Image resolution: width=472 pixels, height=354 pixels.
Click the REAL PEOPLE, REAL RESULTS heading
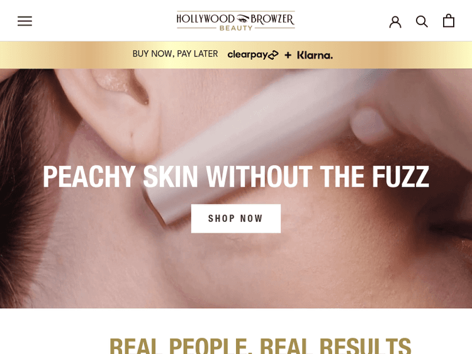coord(260,346)
